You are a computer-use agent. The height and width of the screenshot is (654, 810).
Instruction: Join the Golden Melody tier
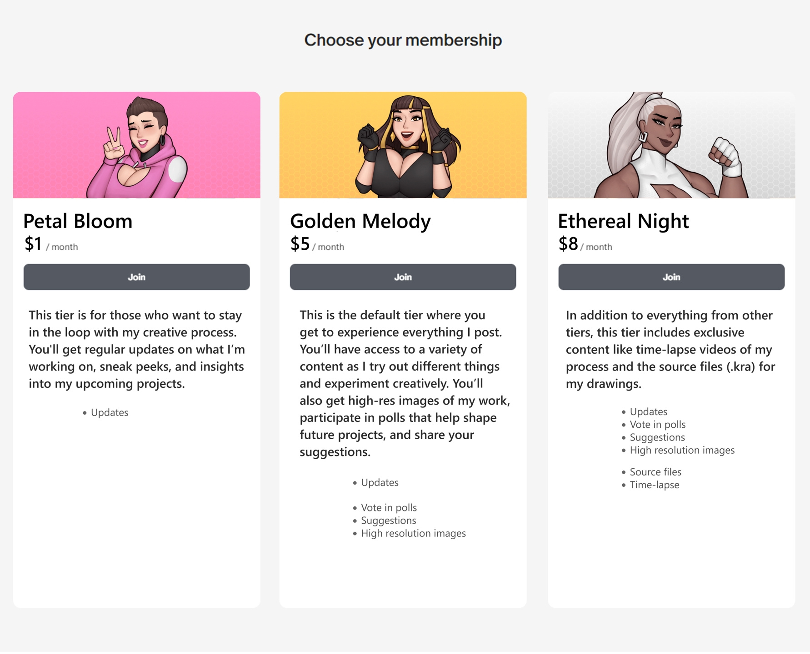(x=403, y=277)
